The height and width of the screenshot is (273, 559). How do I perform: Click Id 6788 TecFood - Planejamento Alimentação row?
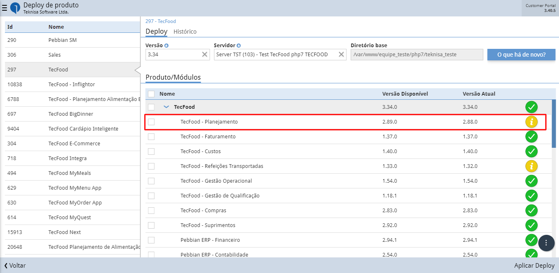[x=73, y=99]
